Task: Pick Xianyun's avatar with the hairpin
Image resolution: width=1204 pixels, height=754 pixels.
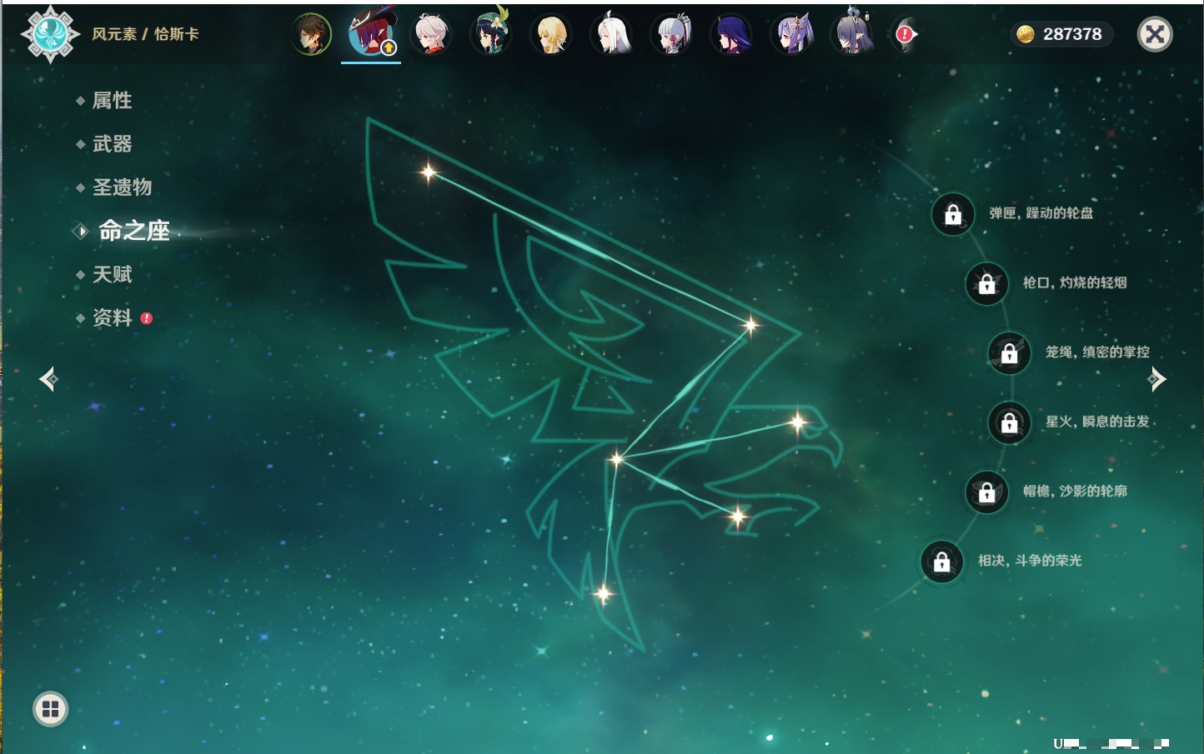Action: click(852, 33)
